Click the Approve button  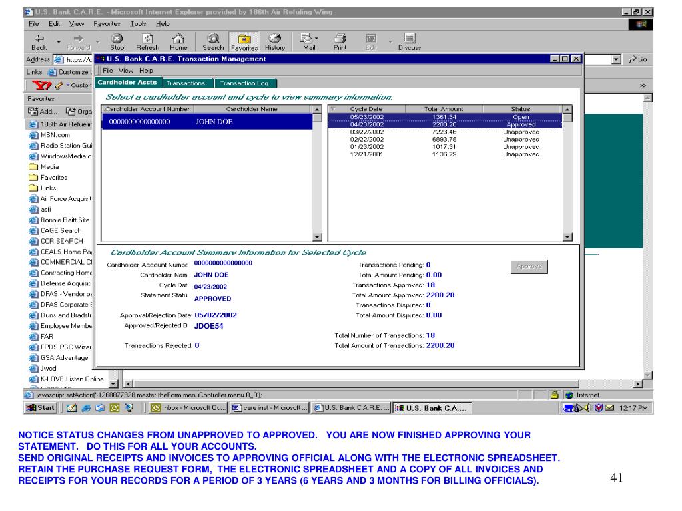coord(529,267)
